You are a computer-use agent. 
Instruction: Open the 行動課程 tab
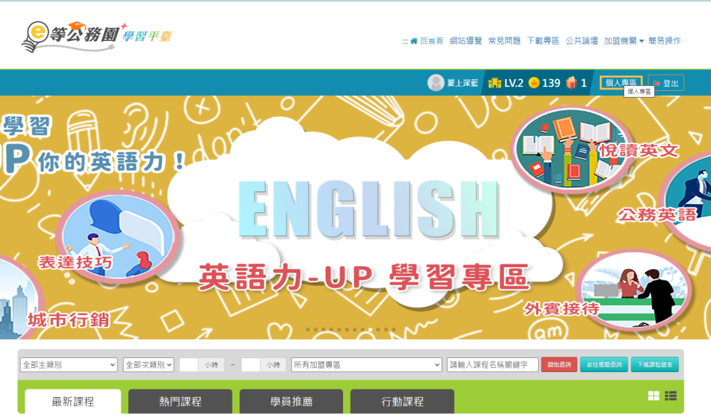(402, 401)
